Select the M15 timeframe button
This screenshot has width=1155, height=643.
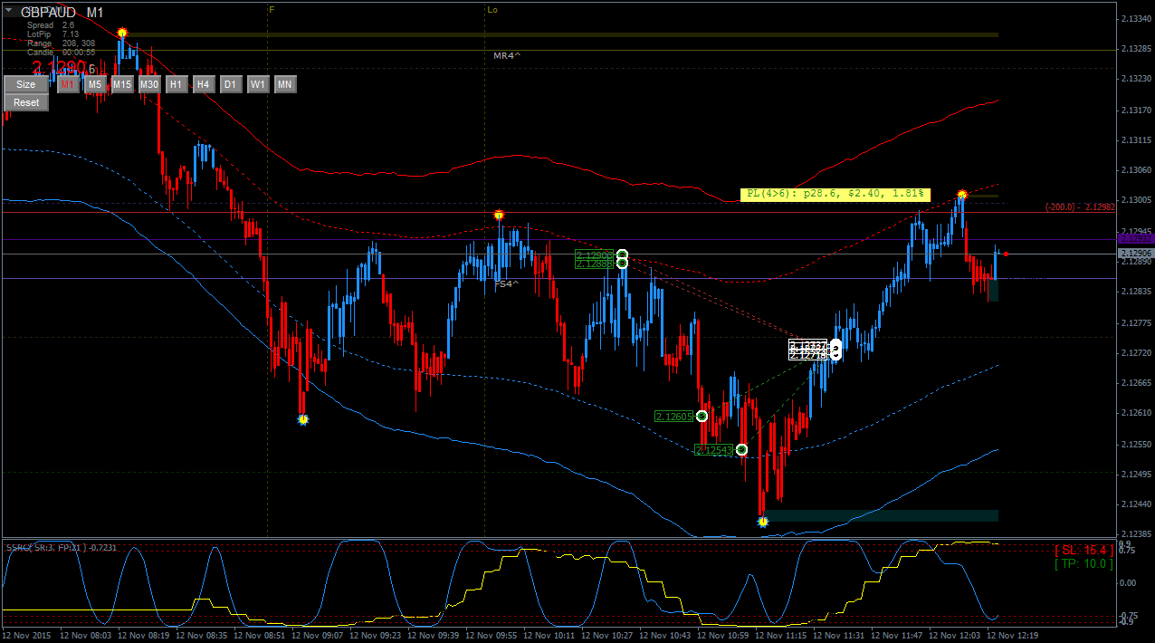click(x=122, y=84)
